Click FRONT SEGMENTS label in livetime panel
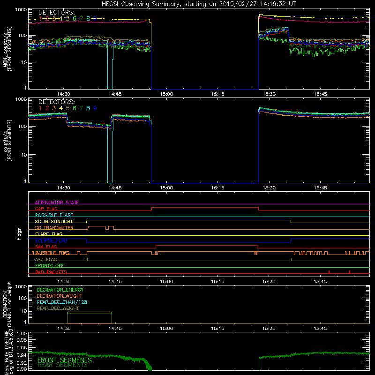 point(65,360)
